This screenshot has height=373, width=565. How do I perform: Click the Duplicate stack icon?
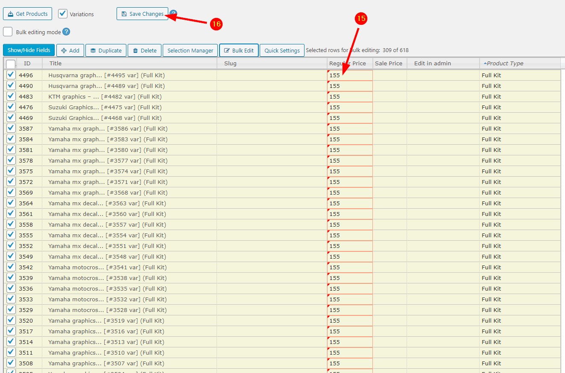pyautogui.click(x=93, y=50)
